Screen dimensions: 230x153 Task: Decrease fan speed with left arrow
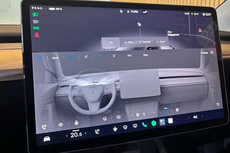coord(132,115)
